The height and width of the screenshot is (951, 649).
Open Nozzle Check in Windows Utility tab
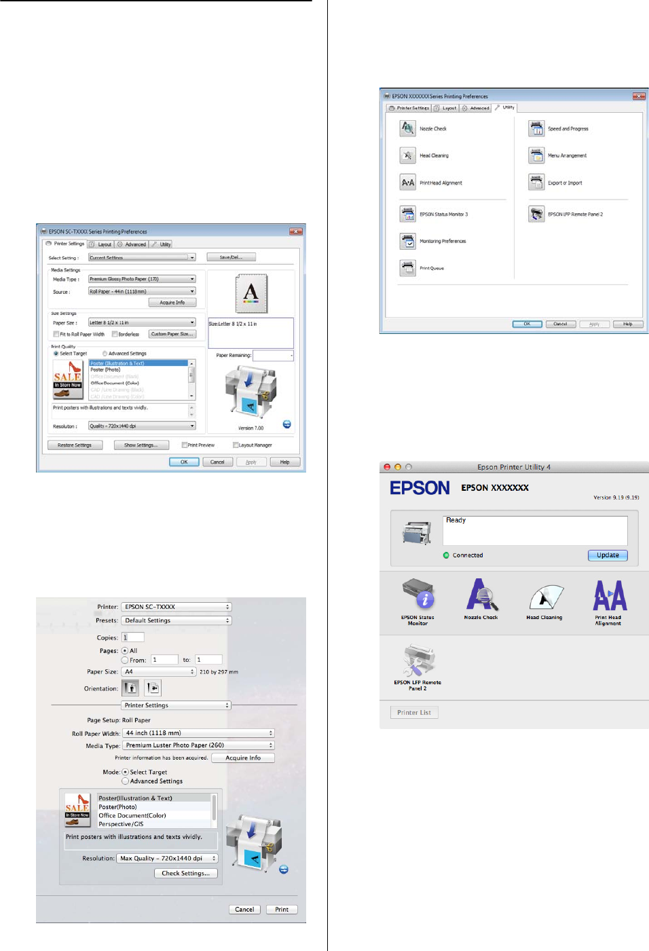pos(408,128)
